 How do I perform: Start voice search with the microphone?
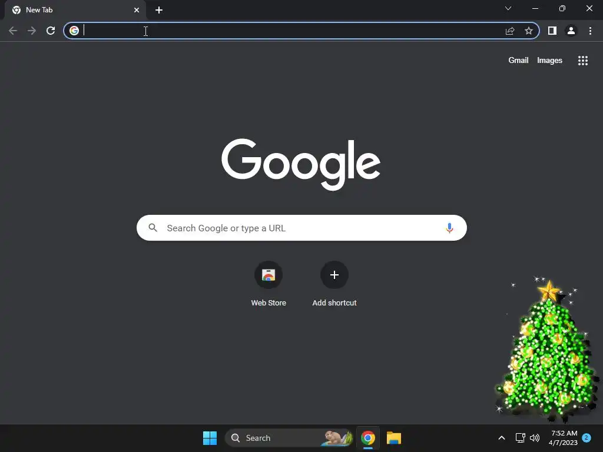[449, 228]
